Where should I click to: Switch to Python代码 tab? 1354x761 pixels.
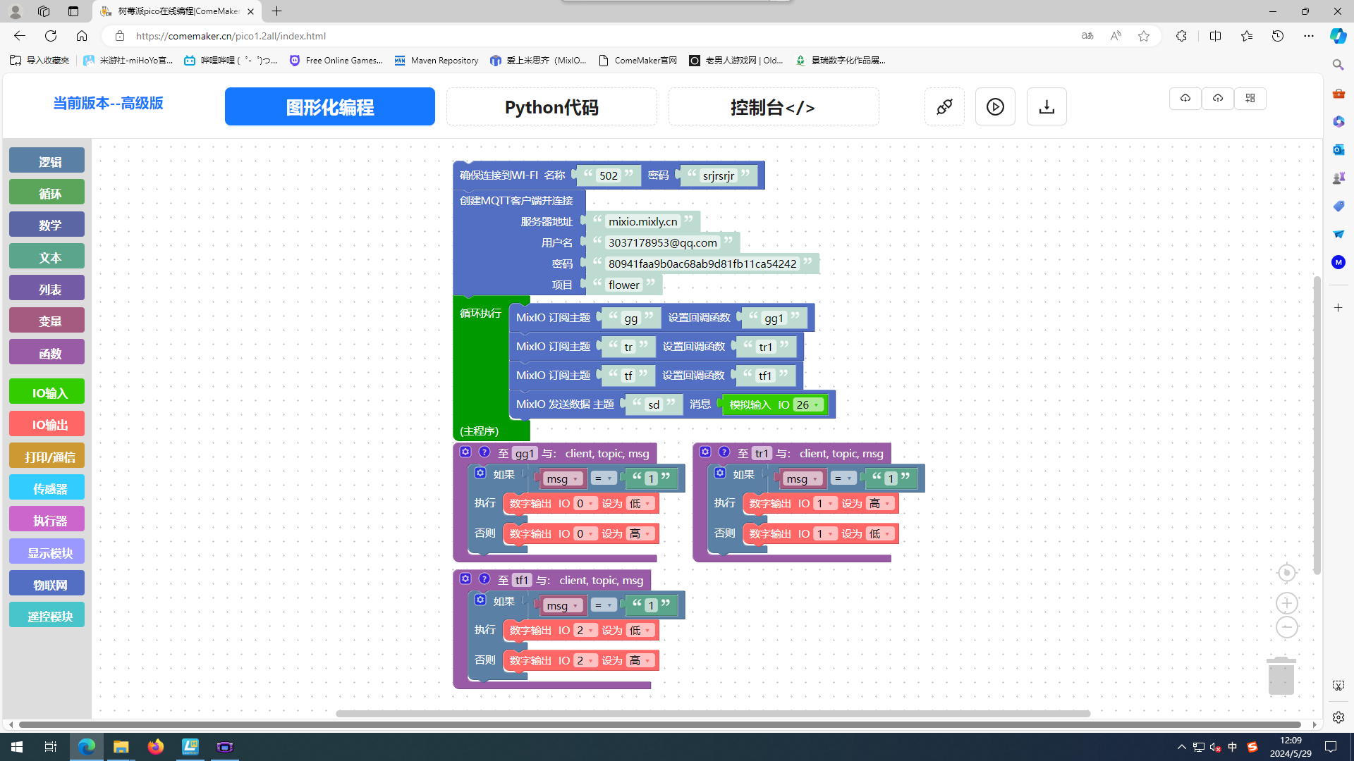pos(551,106)
